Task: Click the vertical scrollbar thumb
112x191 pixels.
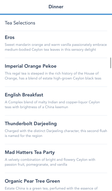Action: [110, 63]
